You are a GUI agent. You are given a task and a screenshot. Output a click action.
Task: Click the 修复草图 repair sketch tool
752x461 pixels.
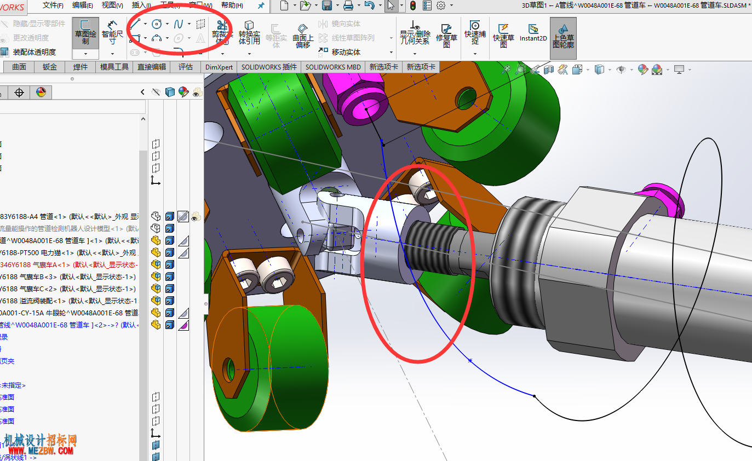tap(446, 36)
